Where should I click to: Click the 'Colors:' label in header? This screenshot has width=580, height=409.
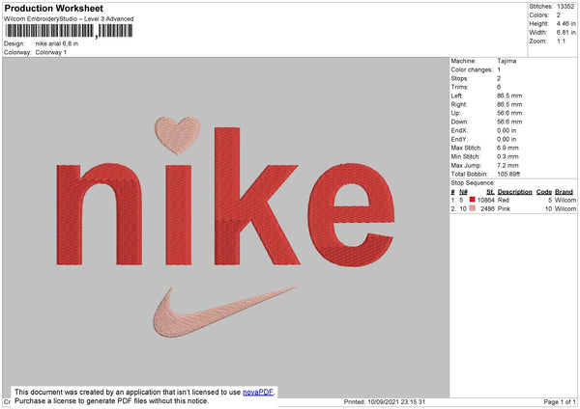[539, 15]
